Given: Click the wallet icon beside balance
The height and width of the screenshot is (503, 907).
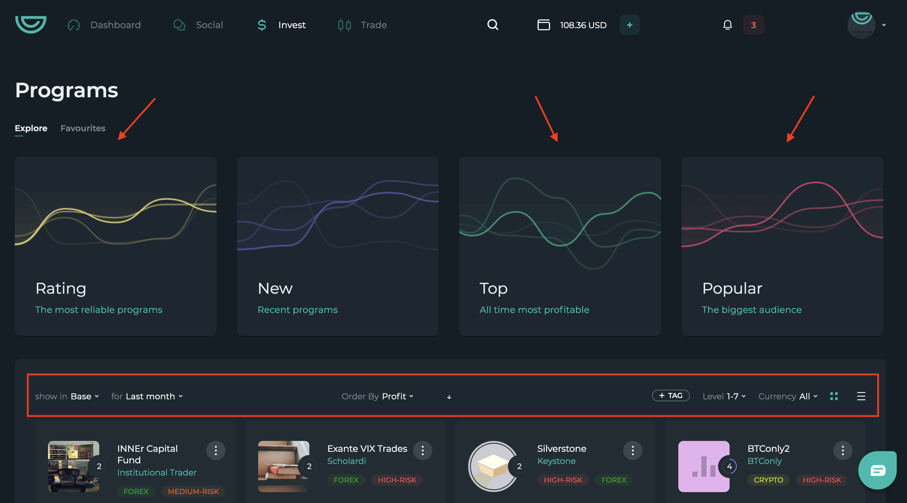Looking at the screenshot, I should pos(543,25).
